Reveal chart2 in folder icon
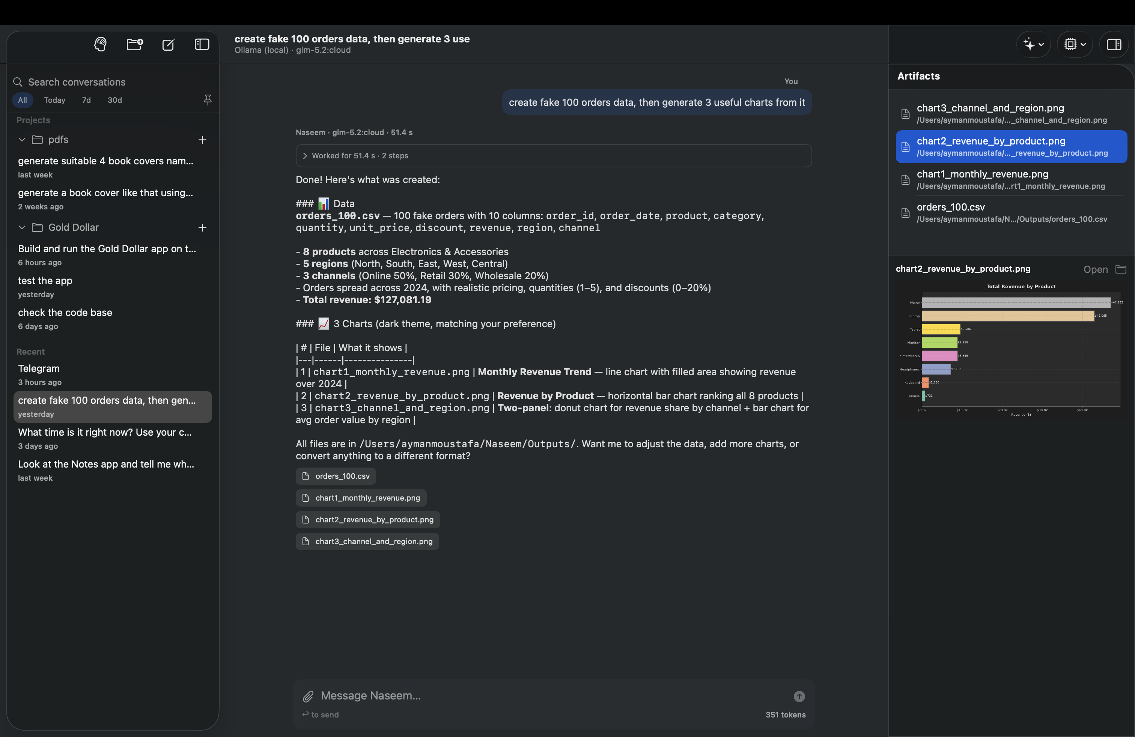1135x737 pixels. pos(1121,269)
